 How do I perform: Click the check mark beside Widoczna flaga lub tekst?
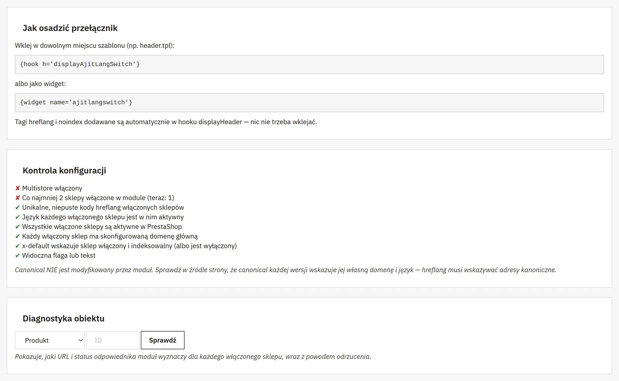17,256
